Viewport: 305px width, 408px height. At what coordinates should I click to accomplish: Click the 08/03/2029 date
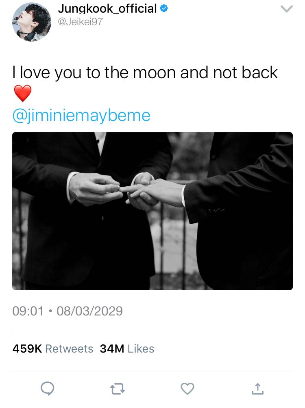(89, 311)
